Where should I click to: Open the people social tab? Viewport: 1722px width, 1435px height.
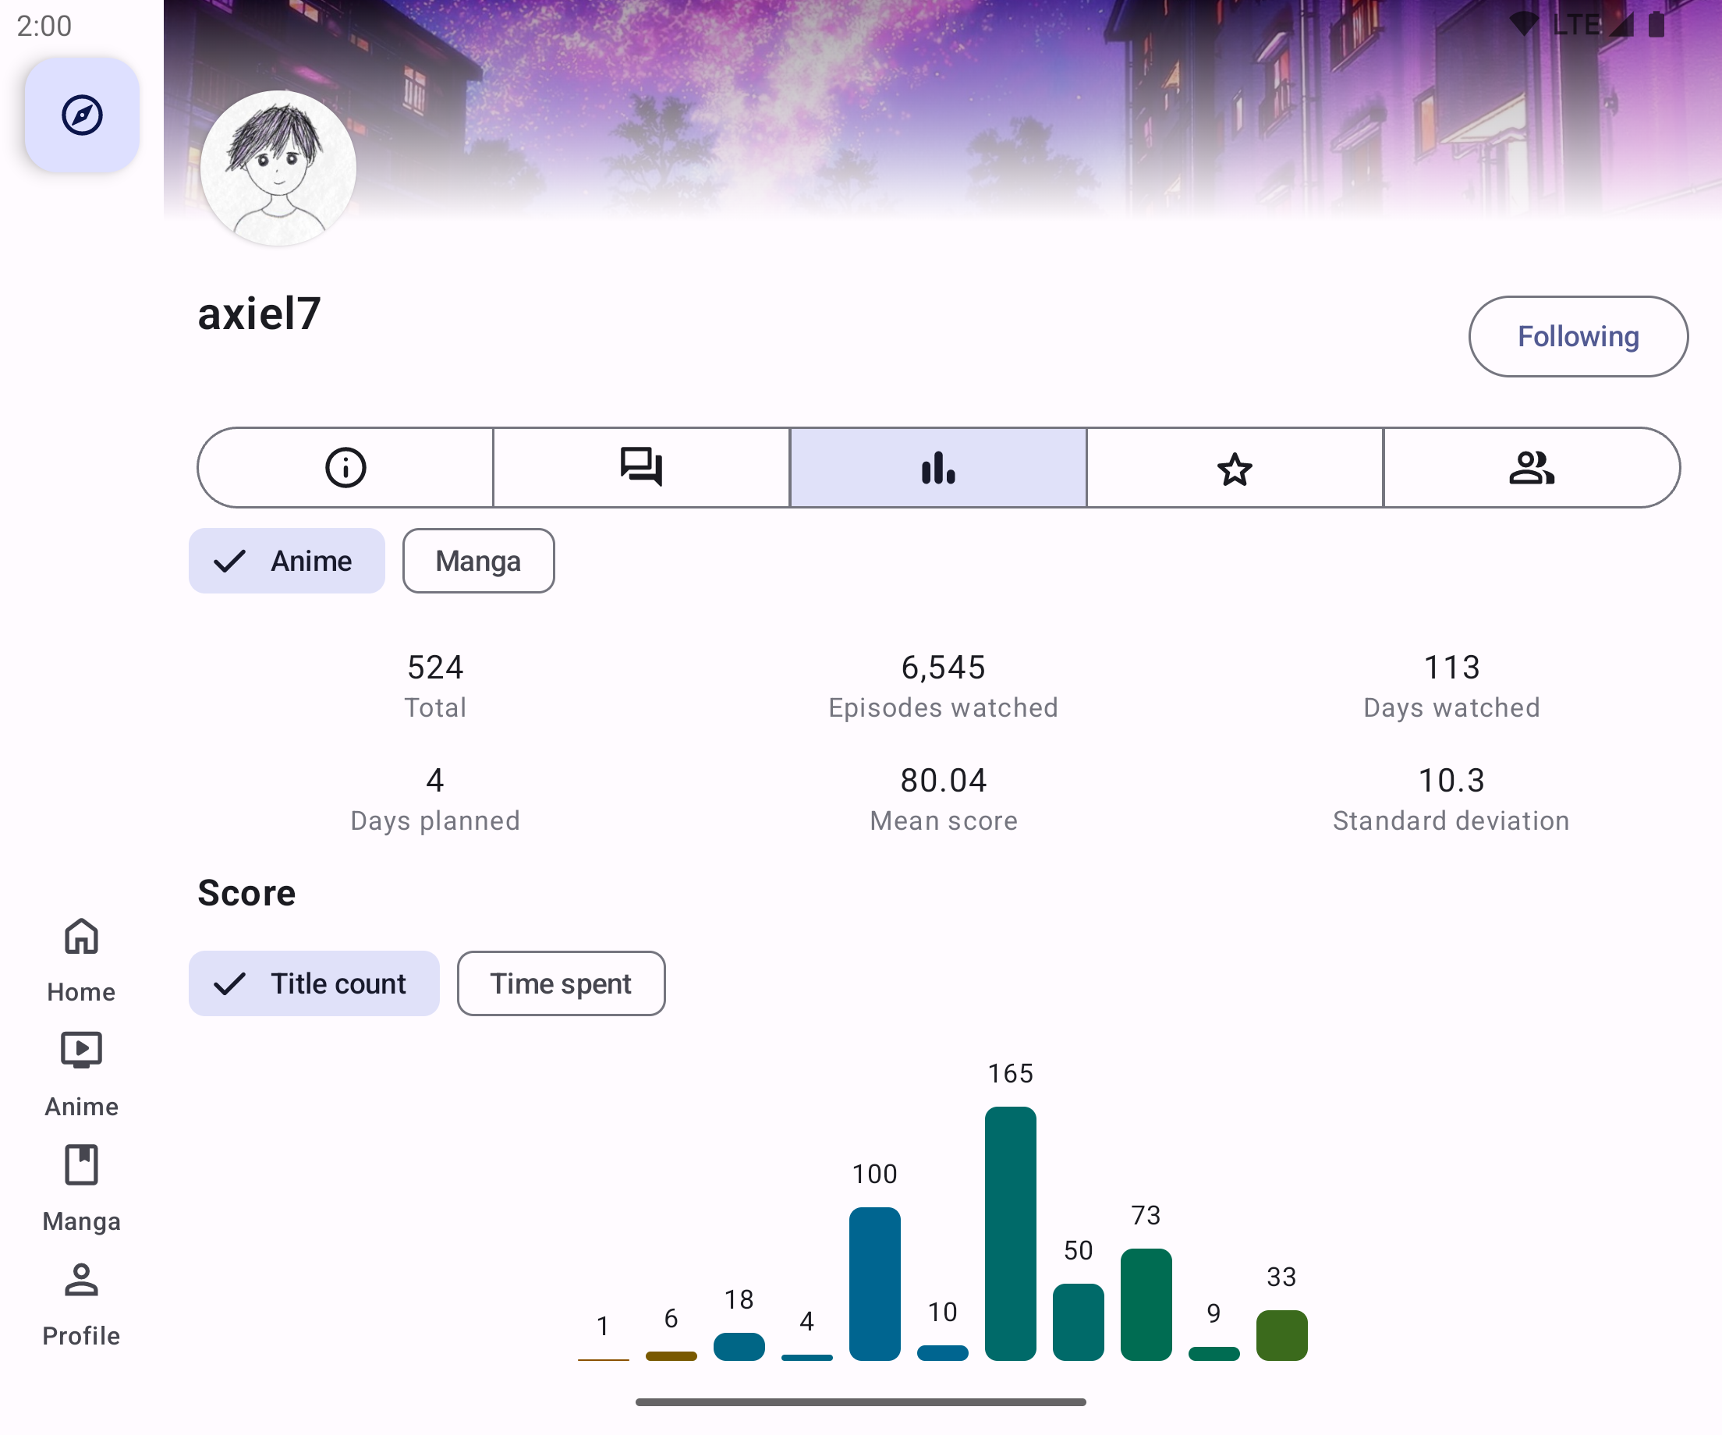[x=1531, y=467]
